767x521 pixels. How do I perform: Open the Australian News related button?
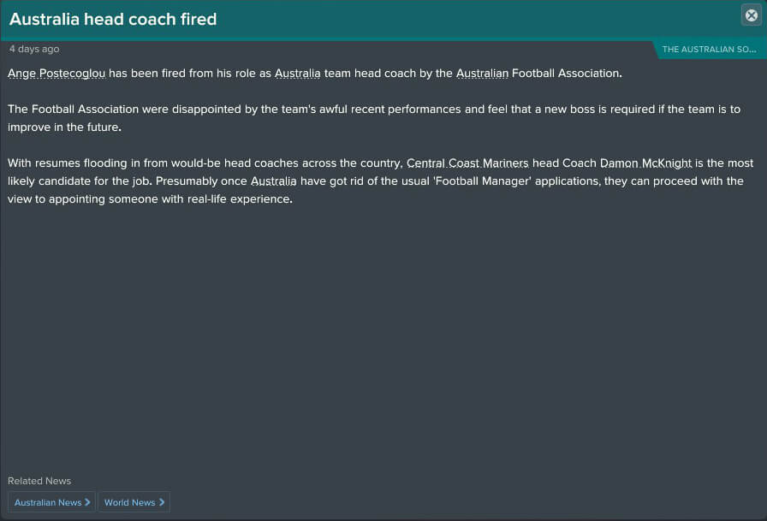pos(51,502)
